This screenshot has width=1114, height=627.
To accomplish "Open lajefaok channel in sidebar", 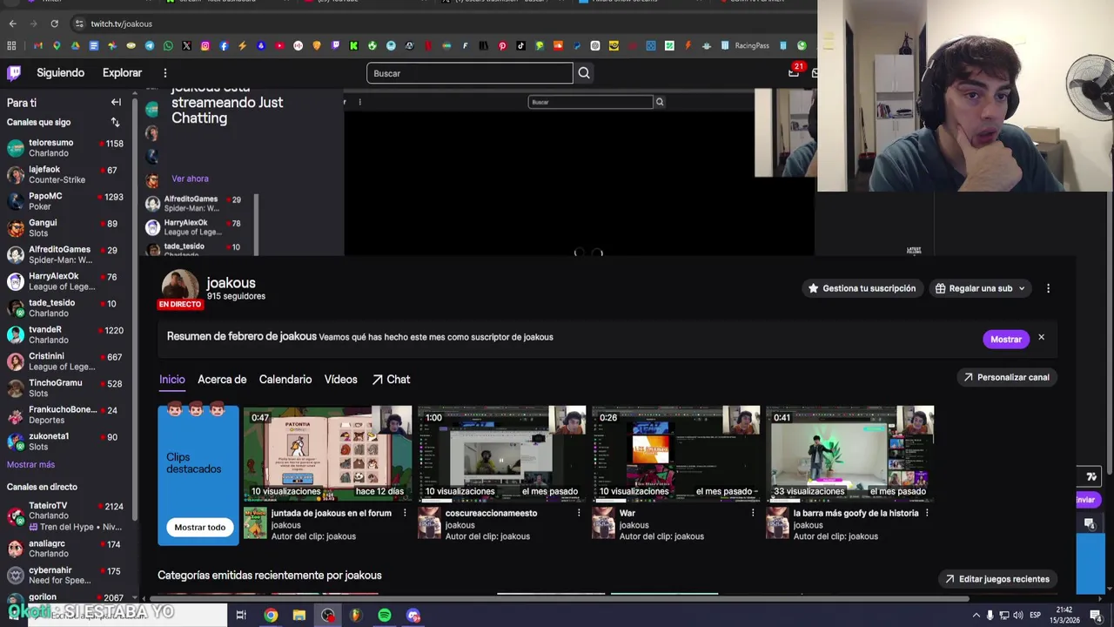I will click(65, 174).
